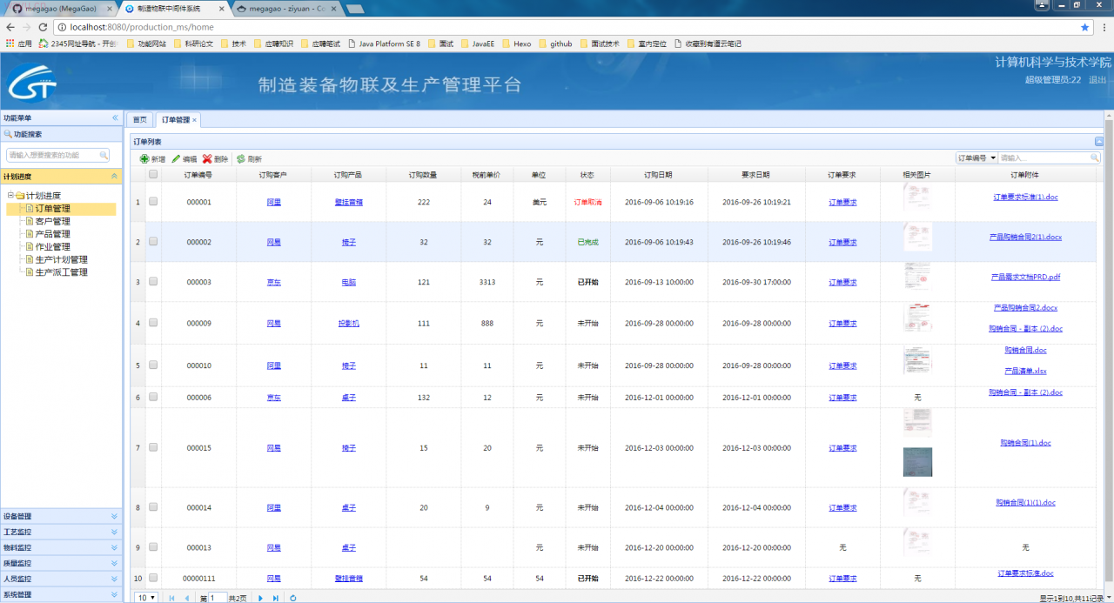The width and height of the screenshot is (1114, 603).
Task: Click the pencil 编辑 edit icon
Action: pyautogui.click(x=176, y=159)
